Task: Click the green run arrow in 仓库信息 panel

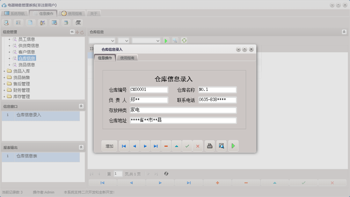Action: point(166,40)
